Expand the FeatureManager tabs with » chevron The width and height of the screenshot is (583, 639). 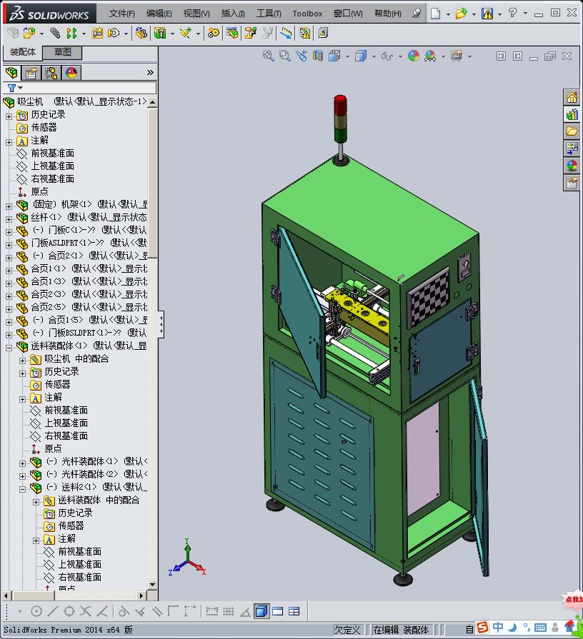(x=150, y=73)
